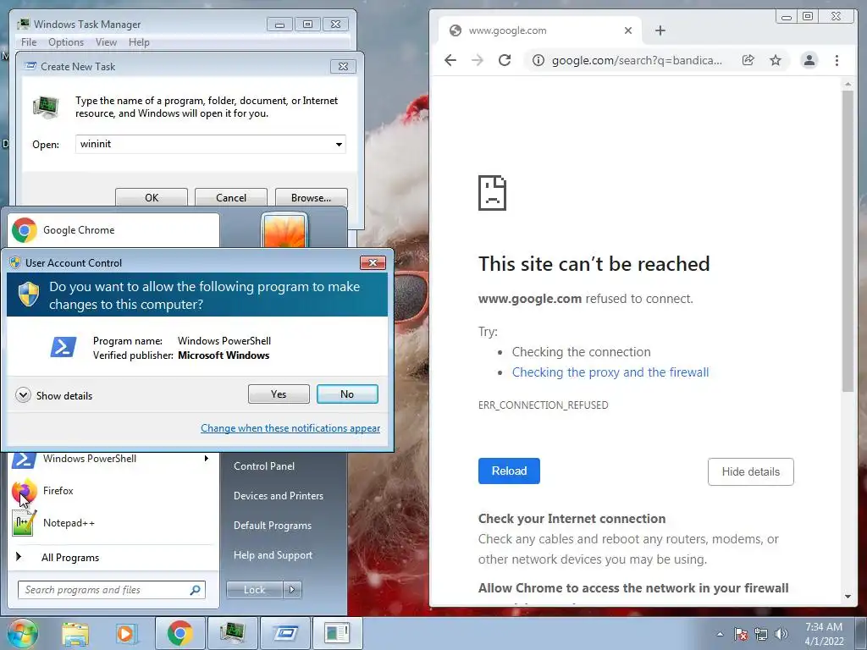Click No in User Account Control

(x=347, y=394)
